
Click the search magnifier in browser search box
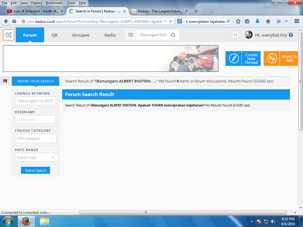coord(228,21)
